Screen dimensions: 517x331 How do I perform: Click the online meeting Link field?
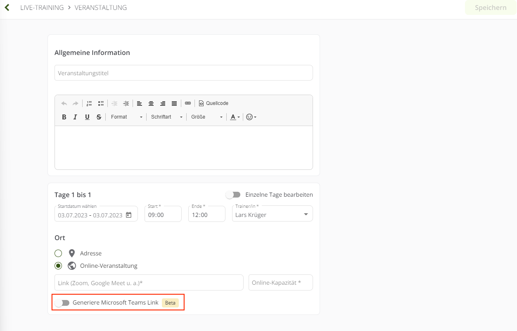(x=149, y=283)
